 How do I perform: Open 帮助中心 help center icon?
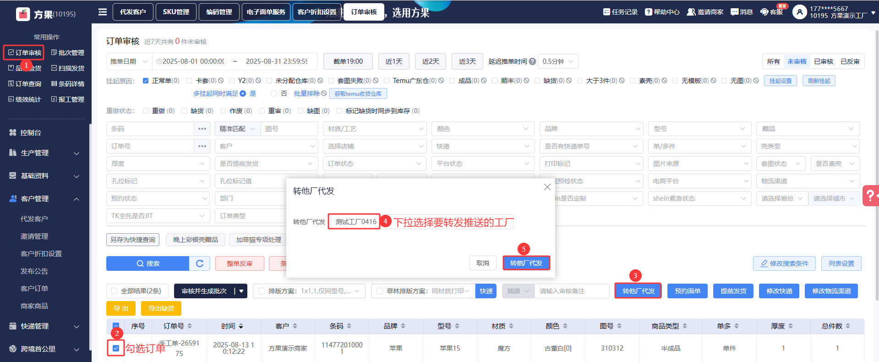(648, 12)
